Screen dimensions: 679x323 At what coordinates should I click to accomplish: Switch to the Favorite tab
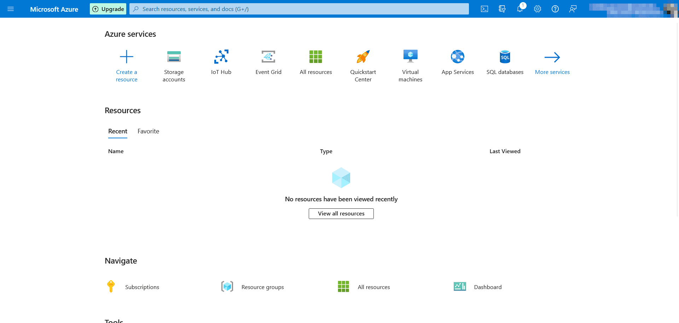pos(148,131)
